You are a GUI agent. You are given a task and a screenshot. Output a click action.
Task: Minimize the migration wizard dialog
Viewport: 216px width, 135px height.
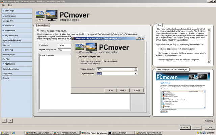tap(137, 38)
